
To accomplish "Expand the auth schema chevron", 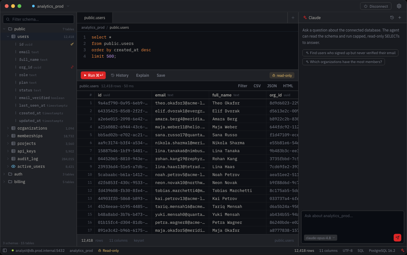I will (x=4, y=174).
